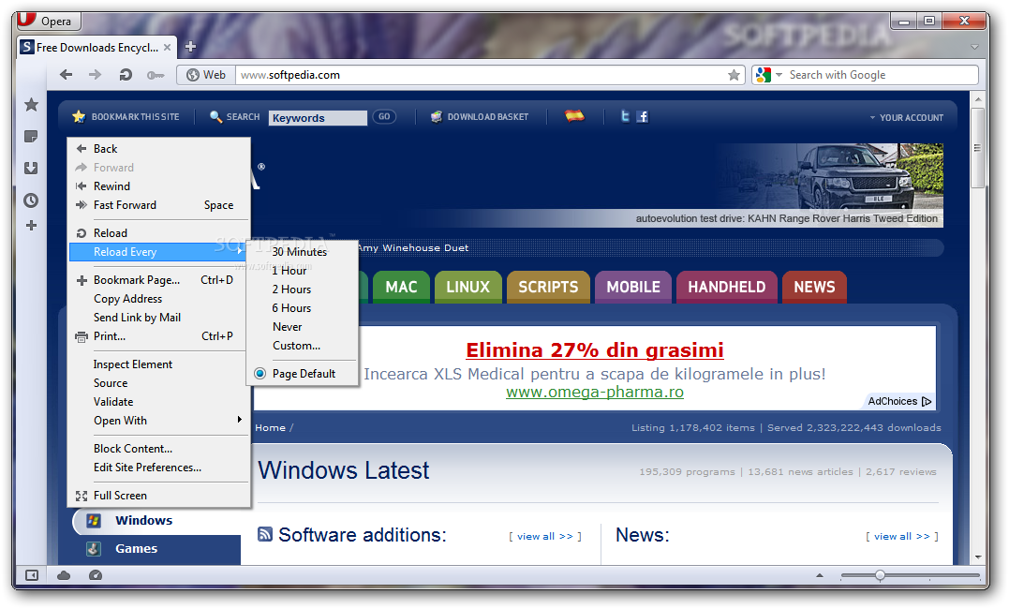Open the view options arrow beside zoom slider

819,575
